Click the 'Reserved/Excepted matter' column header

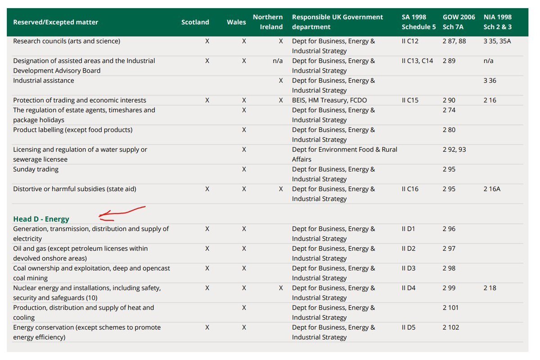(x=55, y=22)
